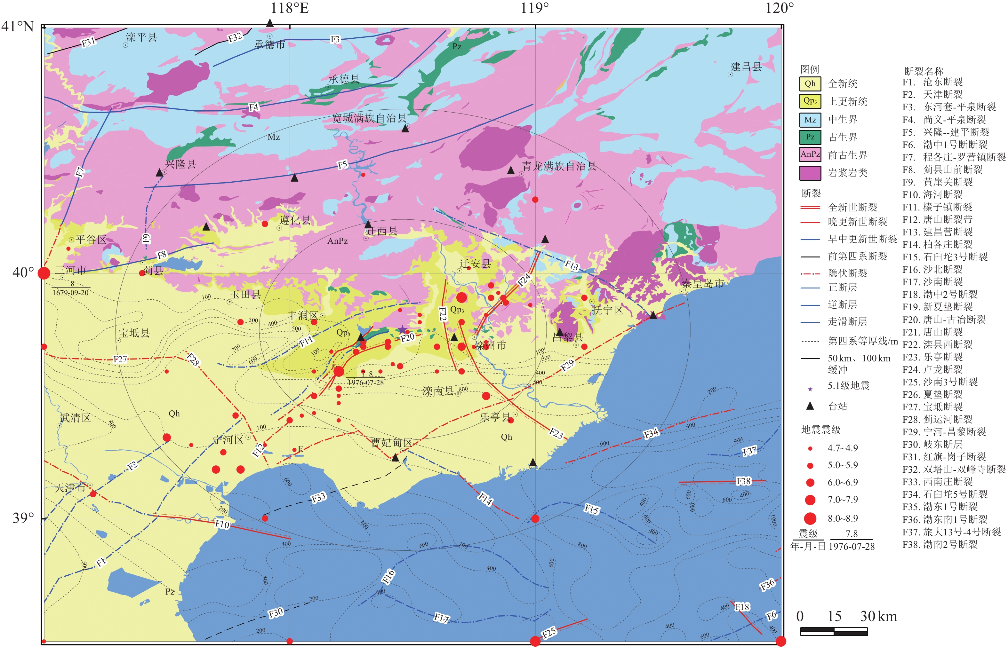Click the scale bar at bottom right
This screenshot has height=647, width=1008.
(x=833, y=631)
